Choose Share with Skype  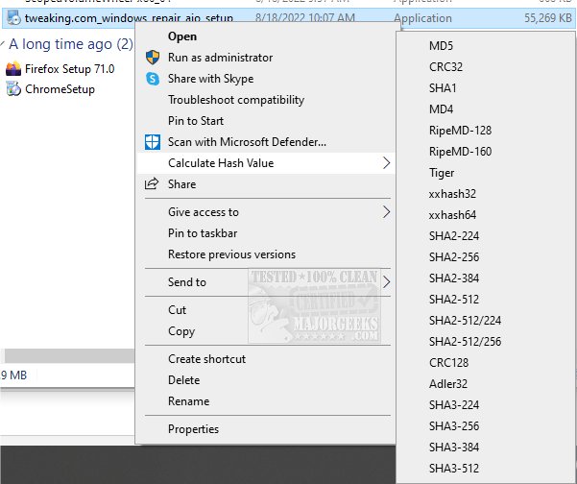265,79
